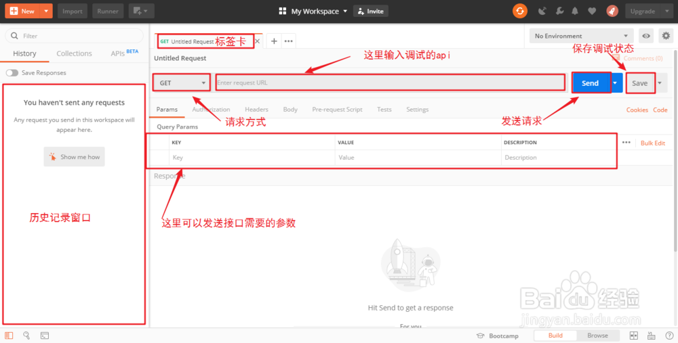Open the notifications bell icon
Viewport: 678px width, 343px height.
pyautogui.click(x=575, y=12)
